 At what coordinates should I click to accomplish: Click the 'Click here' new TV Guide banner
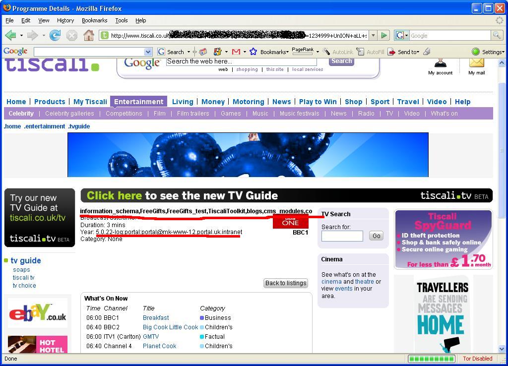tap(286, 195)
